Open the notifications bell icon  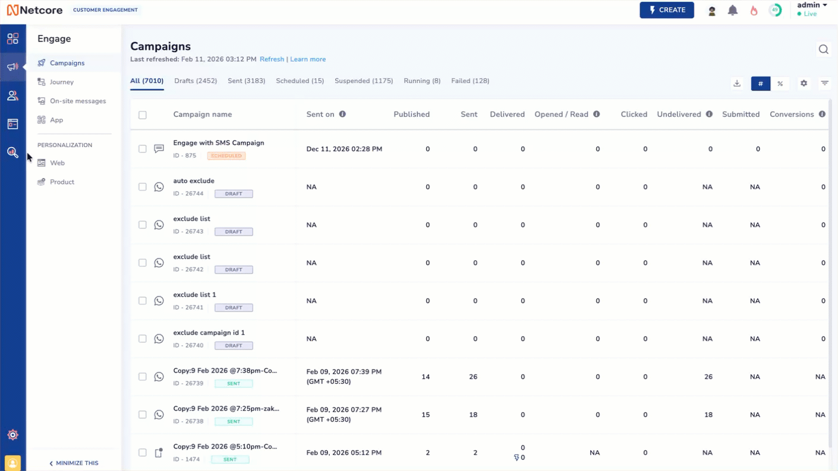click(732, 9)
